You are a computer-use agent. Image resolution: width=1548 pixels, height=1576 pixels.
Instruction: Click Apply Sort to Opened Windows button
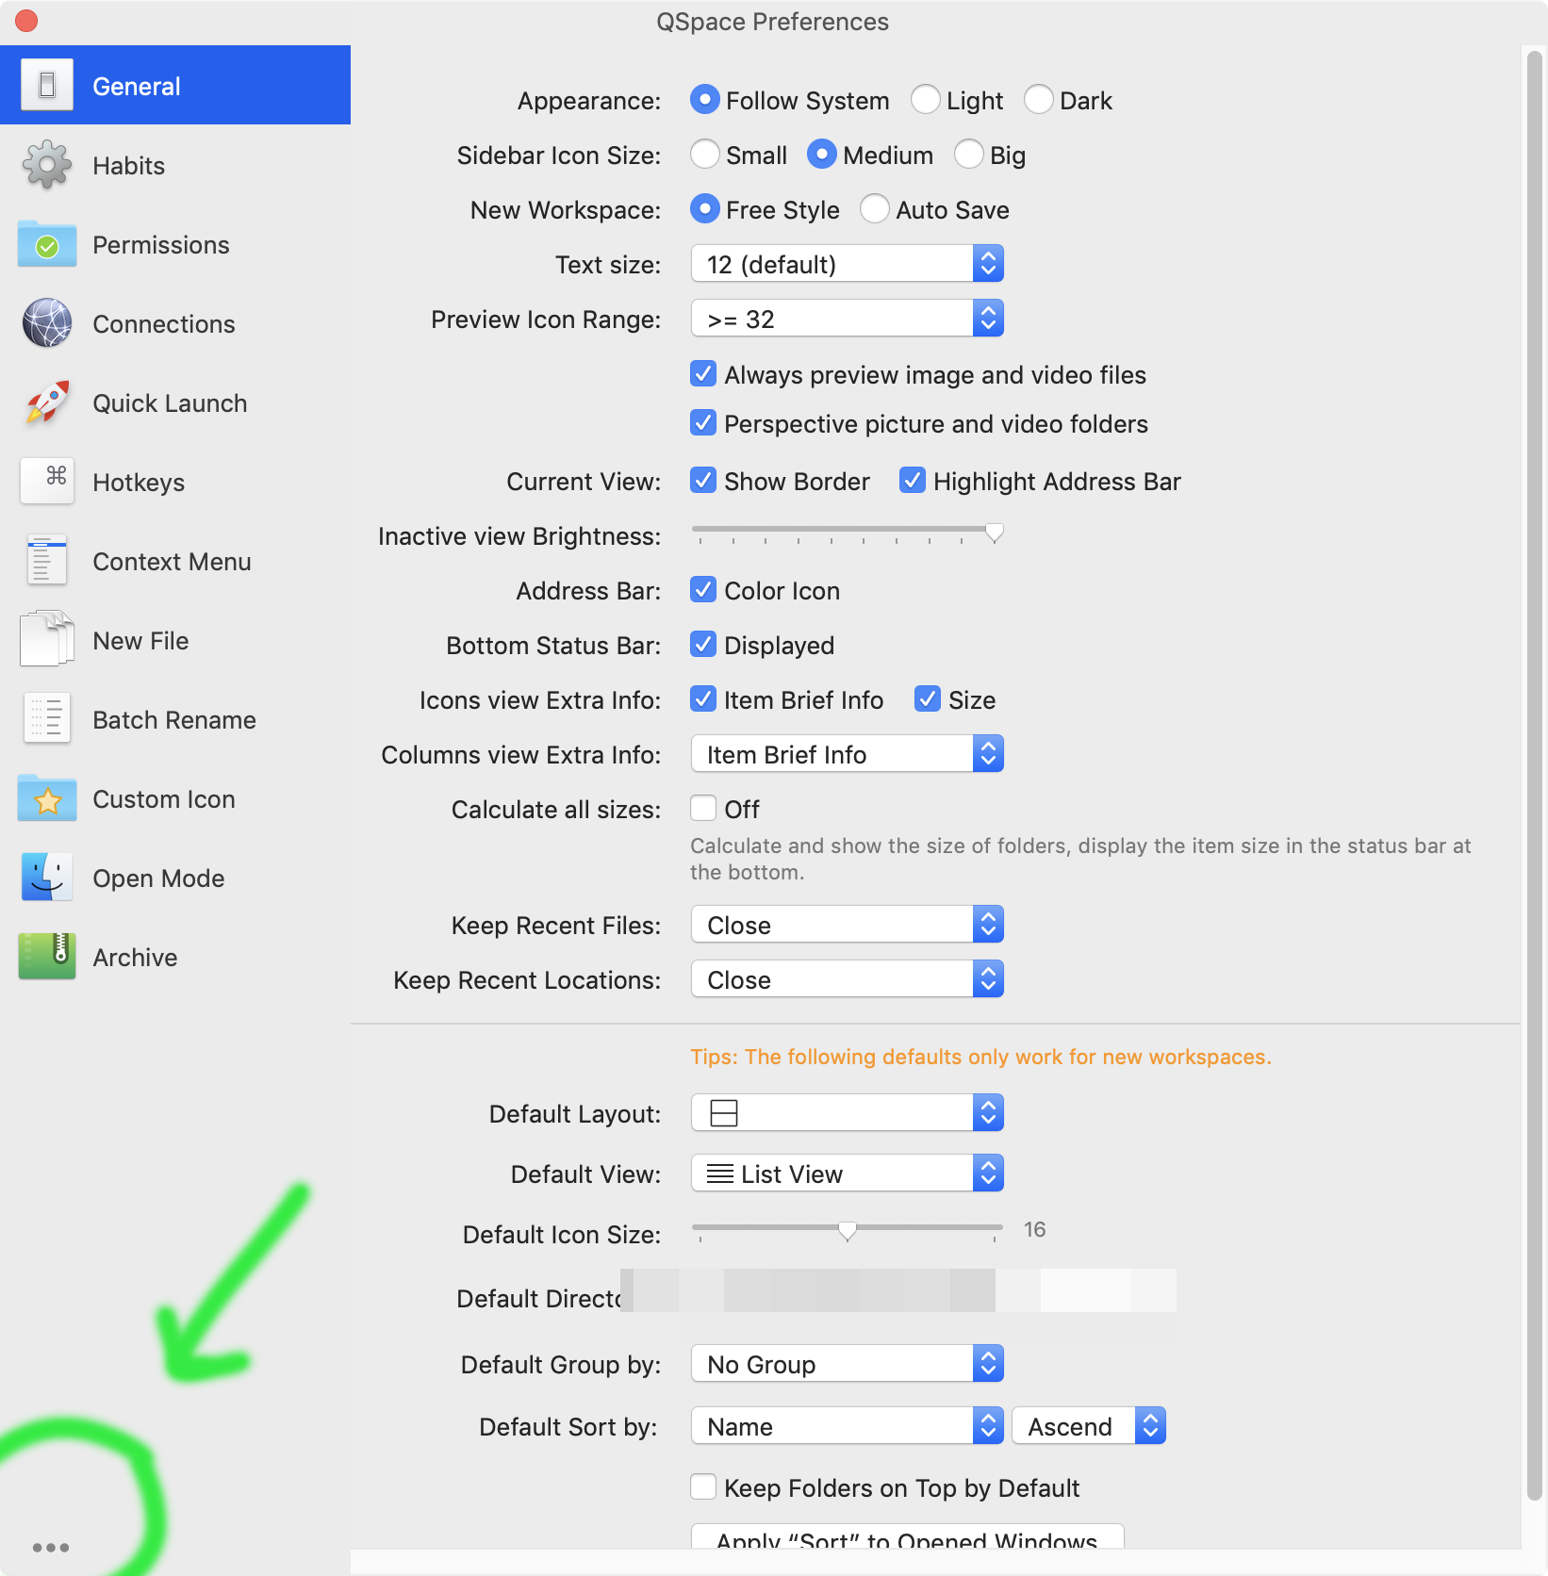[907, 1537]
